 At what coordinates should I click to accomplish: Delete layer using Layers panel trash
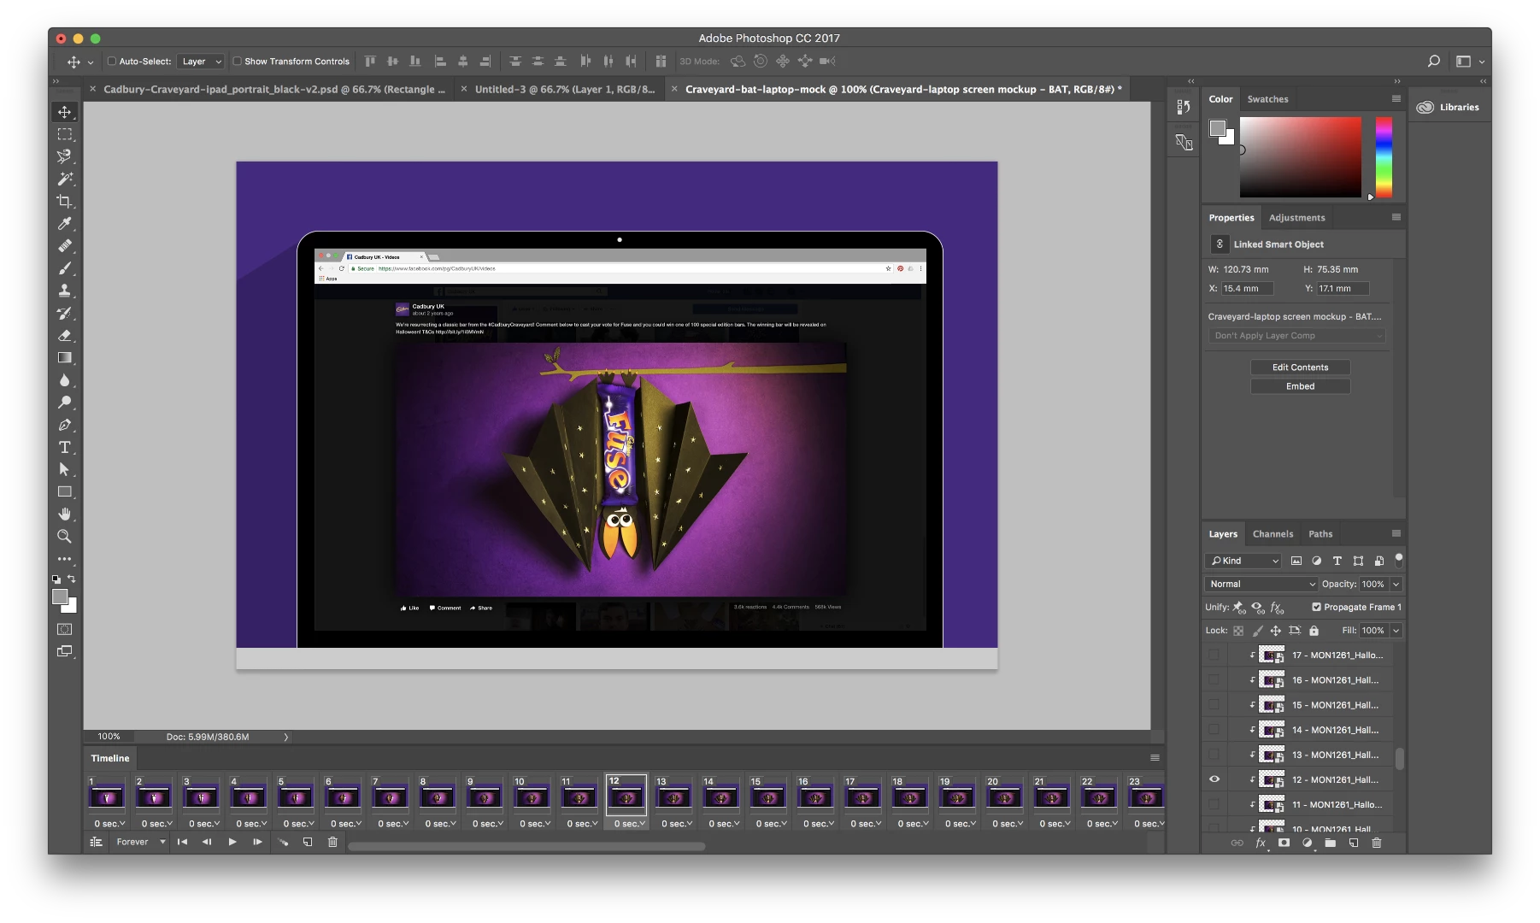tap(1377, 843)
